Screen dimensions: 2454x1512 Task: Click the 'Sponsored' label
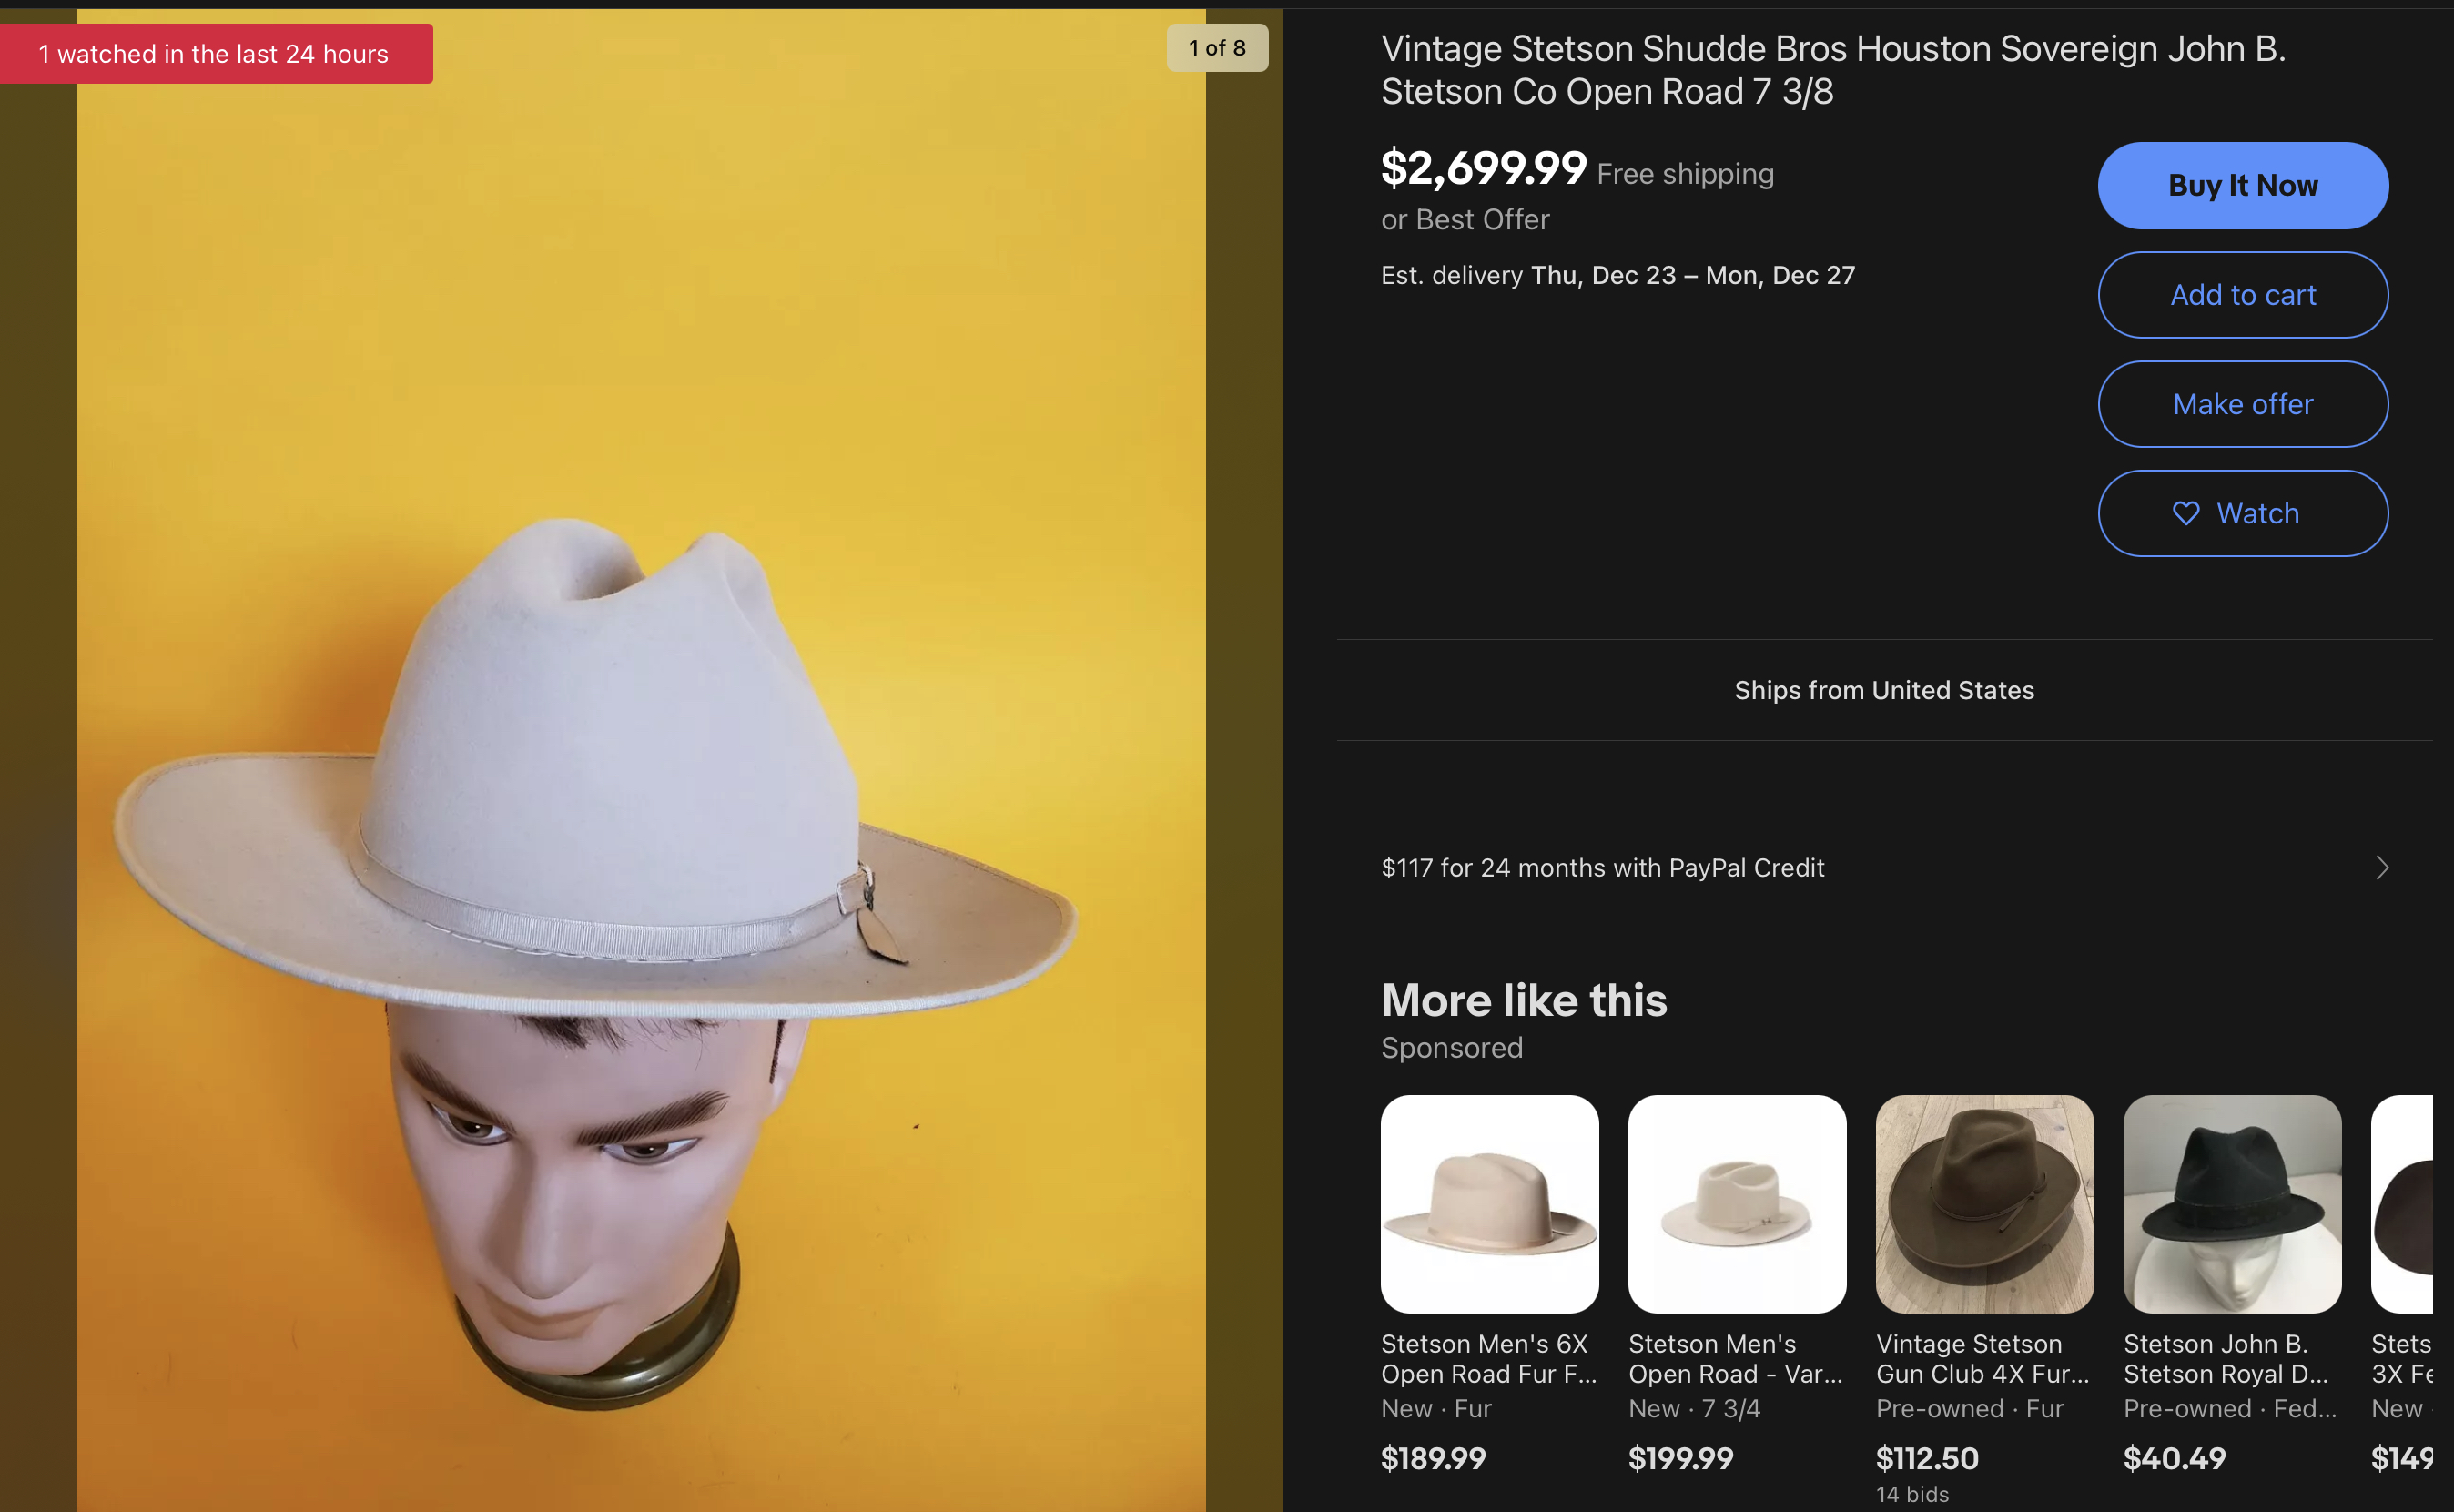(1452, 1048)
